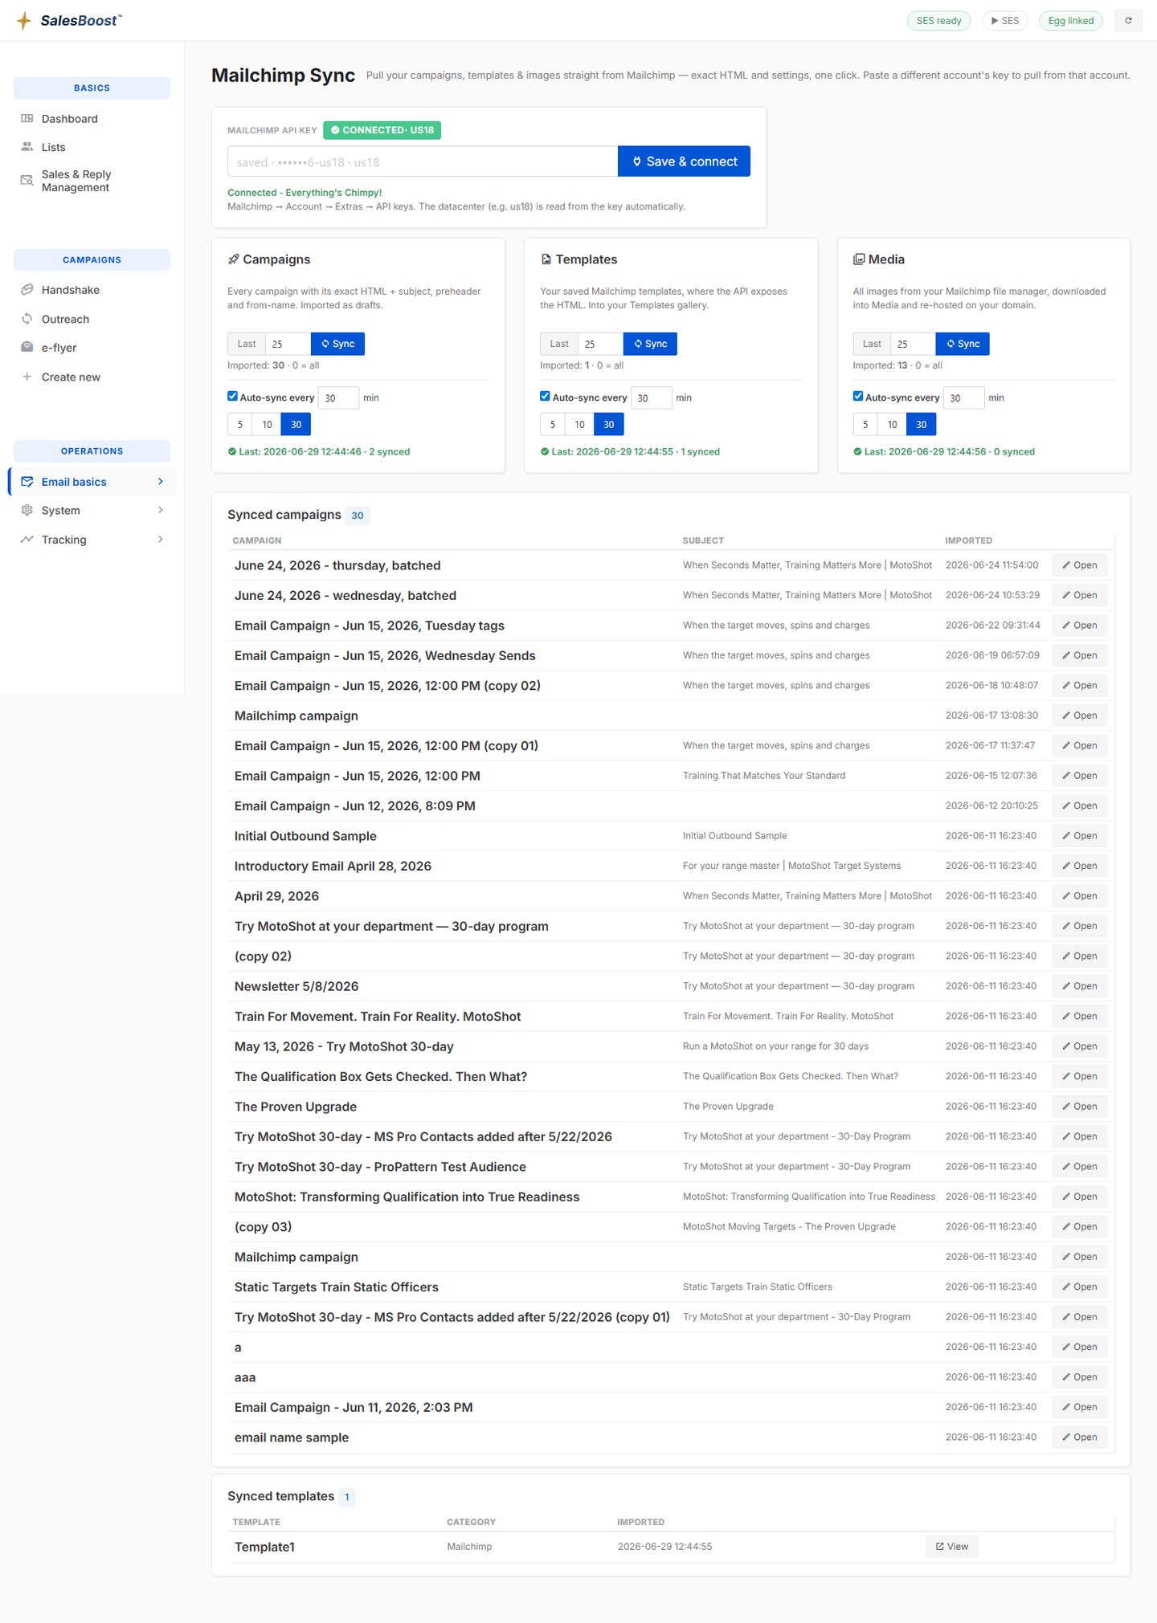
Task: Click the SES ready status badge
Action: pyautogui.click(x=938, y=21)
